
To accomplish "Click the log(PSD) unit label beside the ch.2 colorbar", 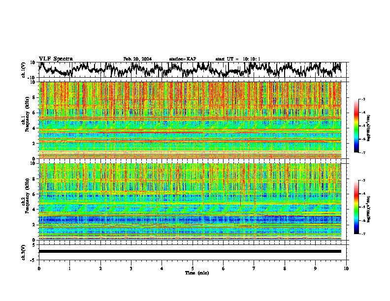I will click(369, 209).
